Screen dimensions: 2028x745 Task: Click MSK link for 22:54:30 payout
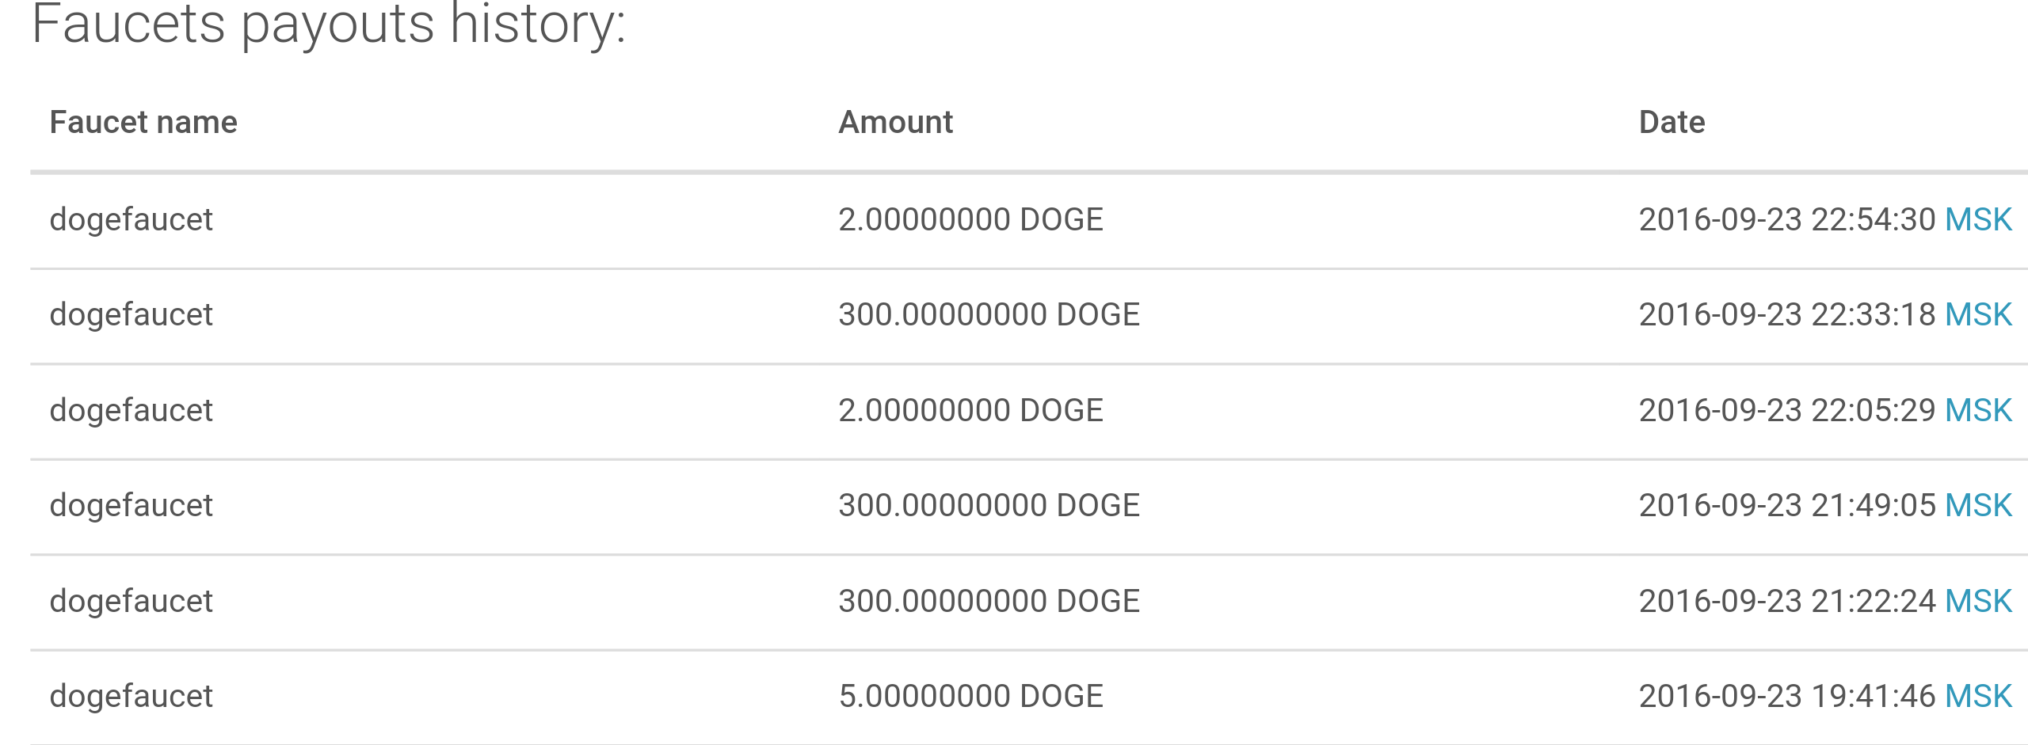point(1978,219)
